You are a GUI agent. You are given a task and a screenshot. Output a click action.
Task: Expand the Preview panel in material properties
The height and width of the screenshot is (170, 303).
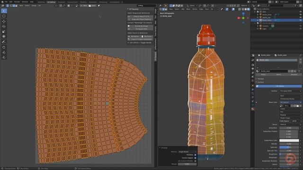coord(260,79)
